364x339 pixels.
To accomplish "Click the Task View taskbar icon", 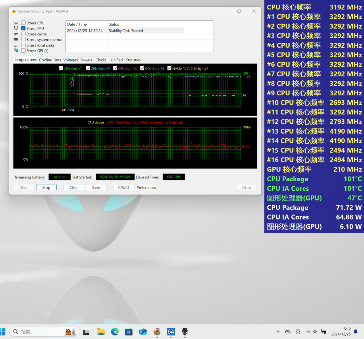I will pos(86,332).
